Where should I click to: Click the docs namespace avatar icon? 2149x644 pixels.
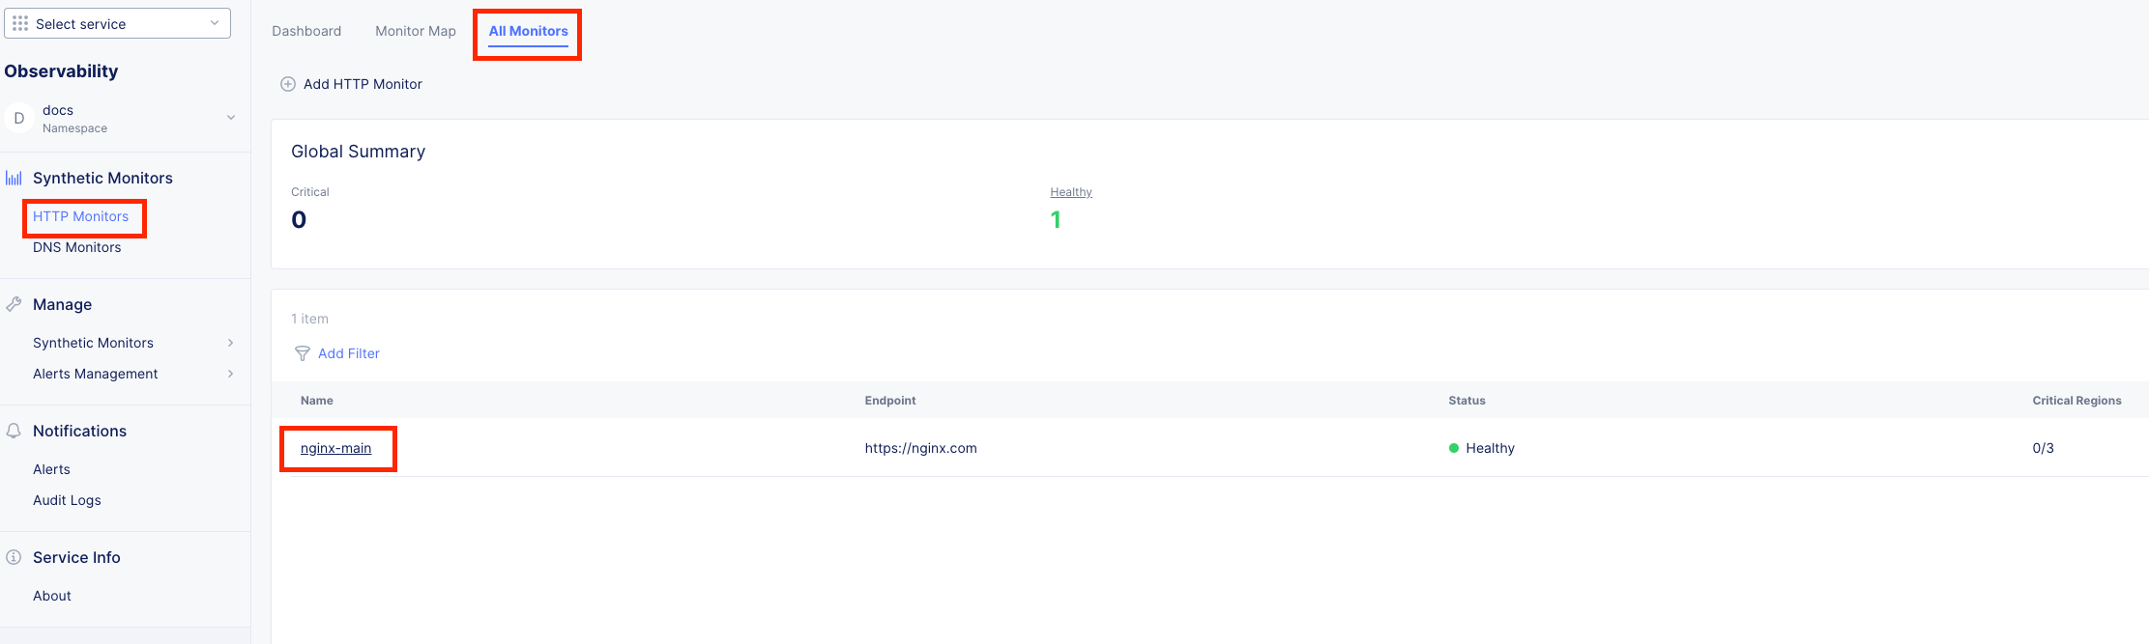coord(19,118)
